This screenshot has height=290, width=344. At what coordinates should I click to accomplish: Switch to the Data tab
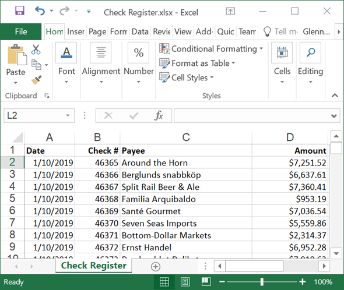pyautogui.click(x=140, y=32)
